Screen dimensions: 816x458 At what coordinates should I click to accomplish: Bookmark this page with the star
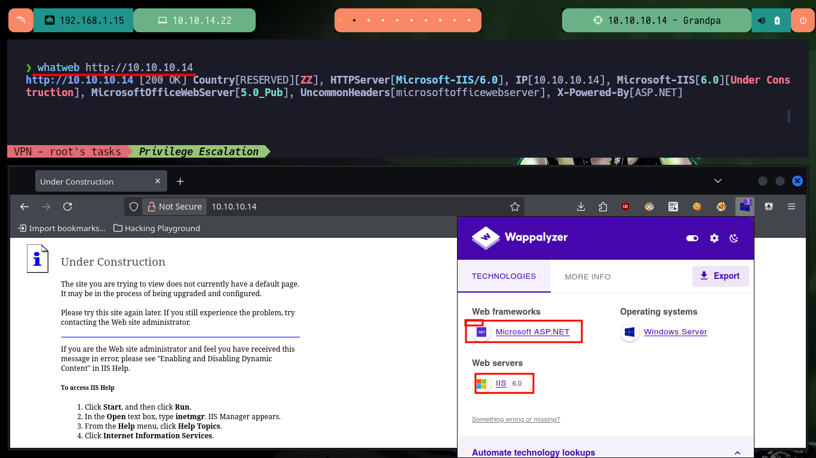click(x=515, y=207)
